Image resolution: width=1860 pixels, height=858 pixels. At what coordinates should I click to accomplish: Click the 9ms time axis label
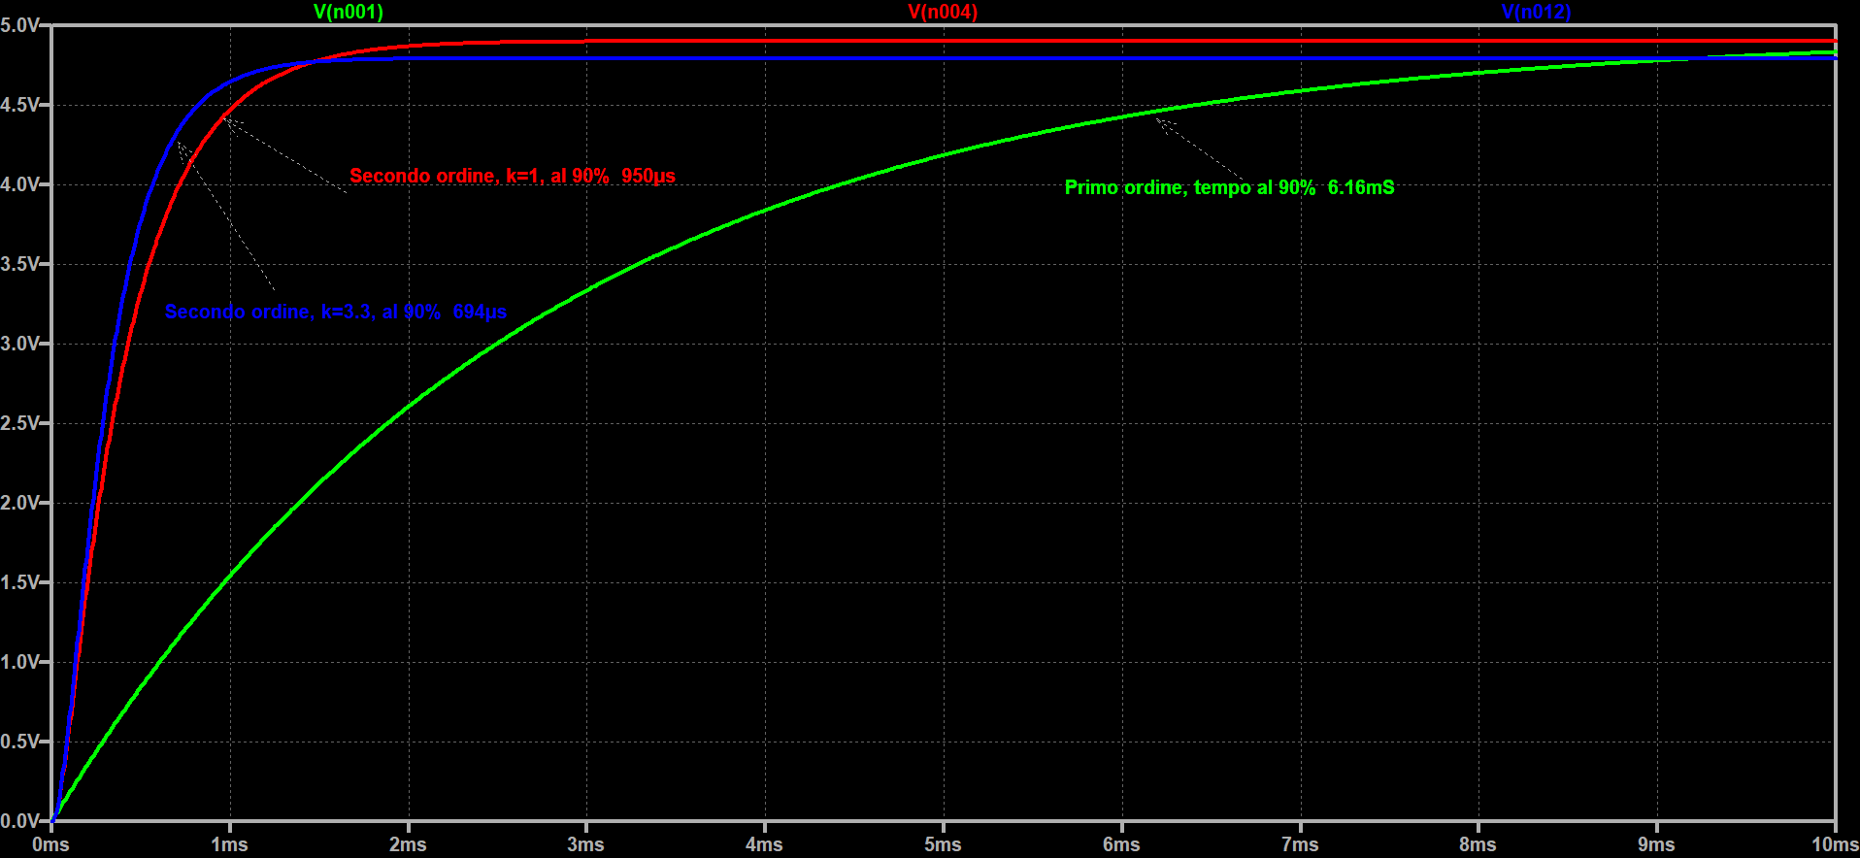click(x=1656, y=844)
